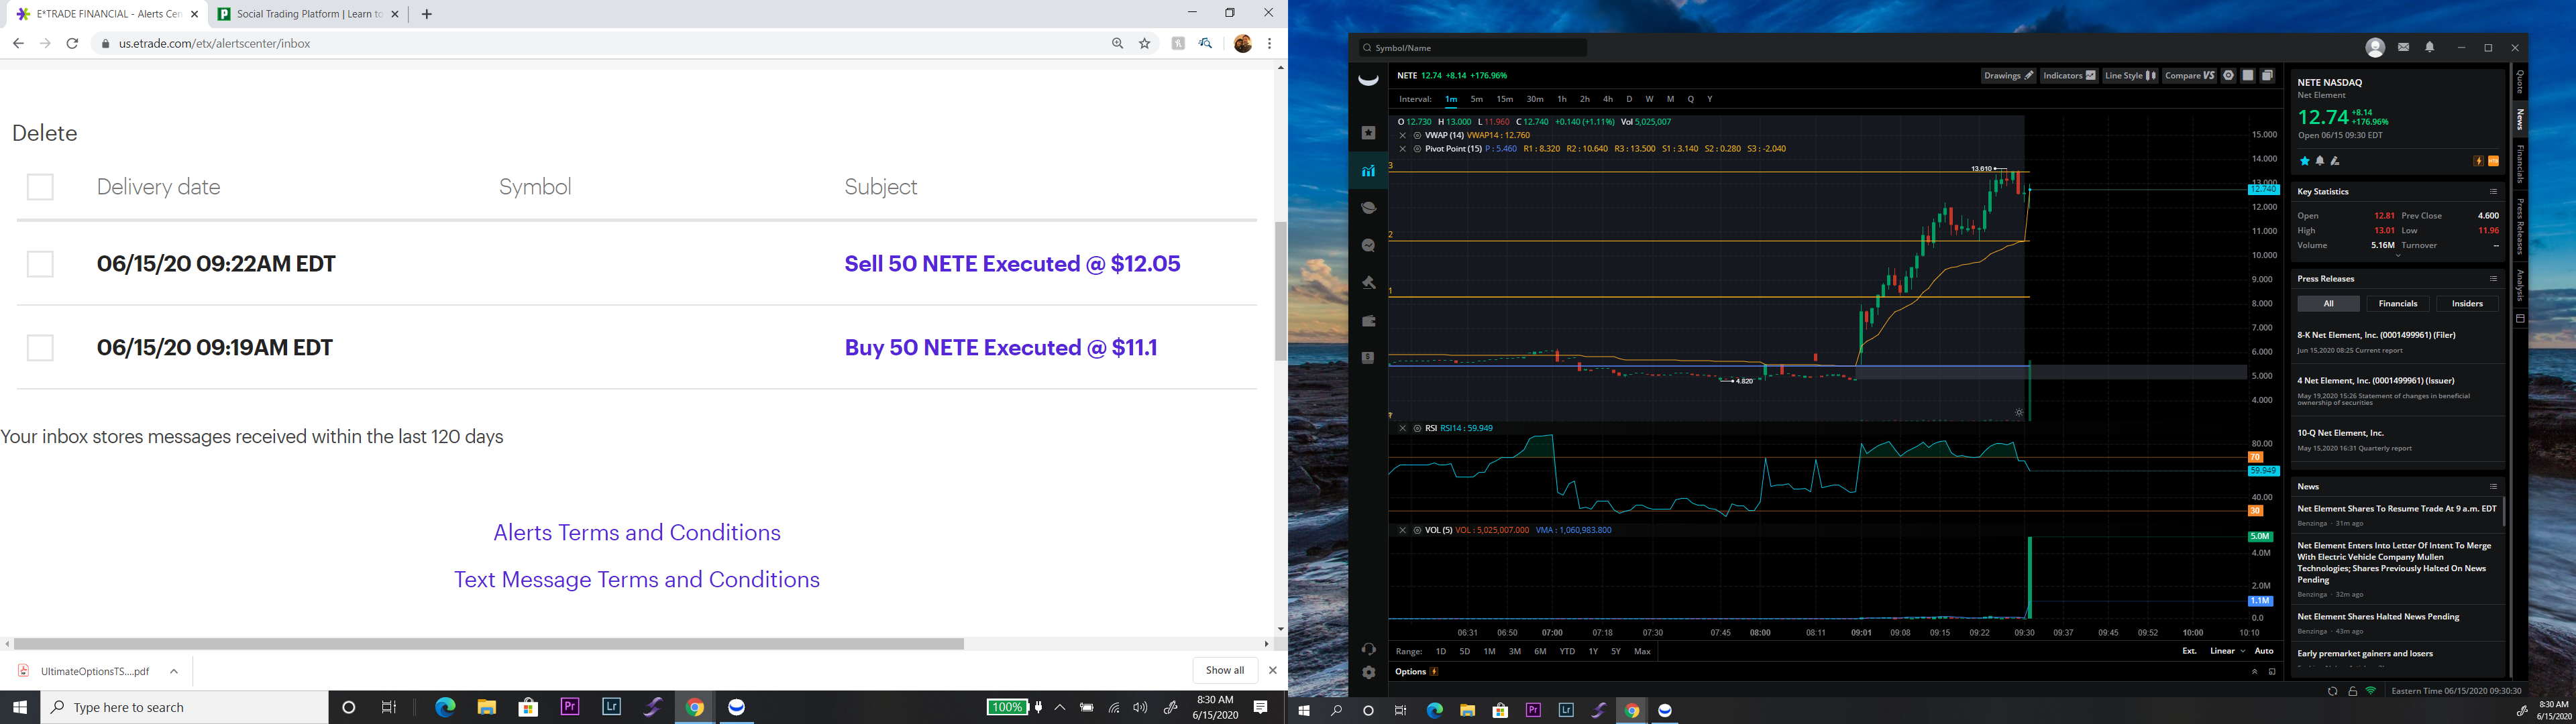Check the Buy 50 NETE alert checkbox
Screen dimensions: 2576x724
coord(40,348)
